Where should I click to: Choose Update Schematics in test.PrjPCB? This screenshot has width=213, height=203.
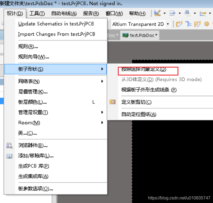[x=56, y=24]
